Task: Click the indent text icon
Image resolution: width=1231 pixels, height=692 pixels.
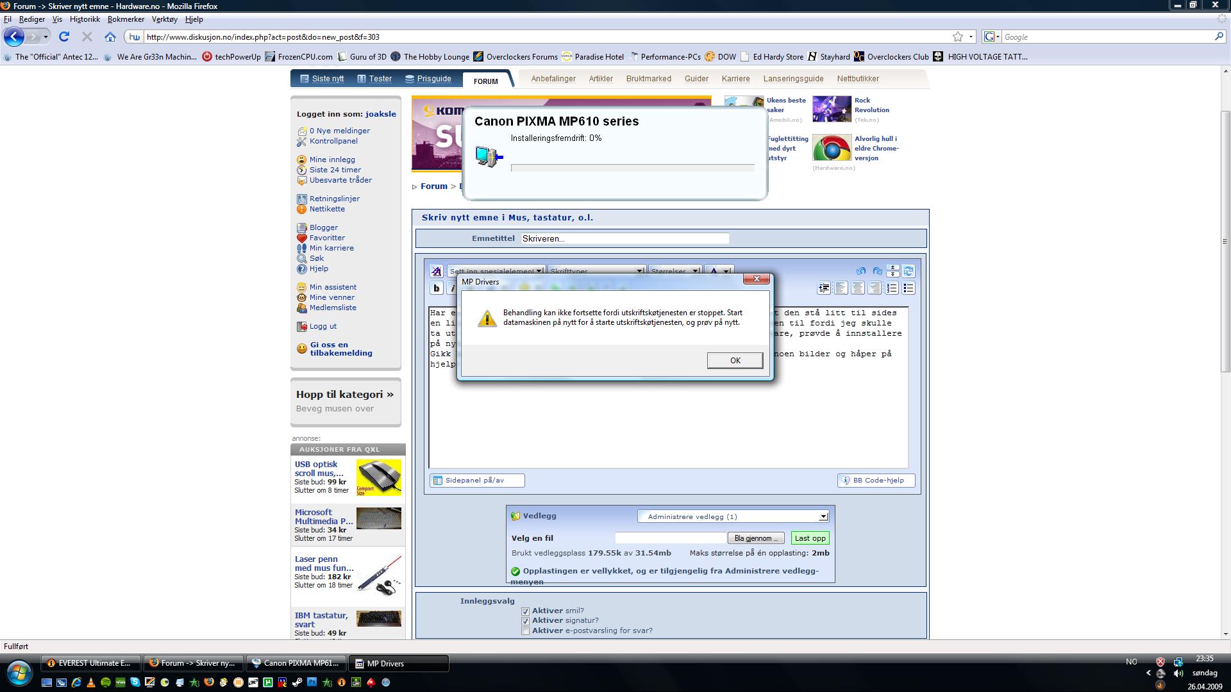Action: click(824, 288)
